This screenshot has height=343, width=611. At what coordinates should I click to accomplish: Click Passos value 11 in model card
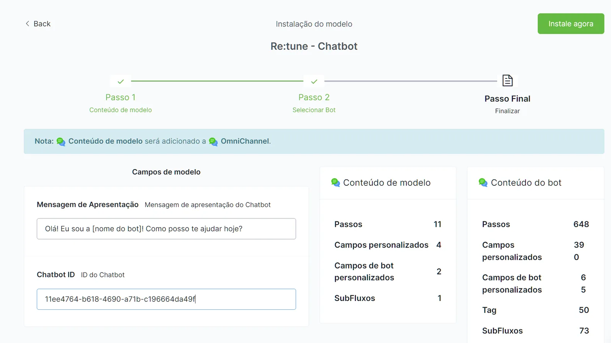[438, 224]
